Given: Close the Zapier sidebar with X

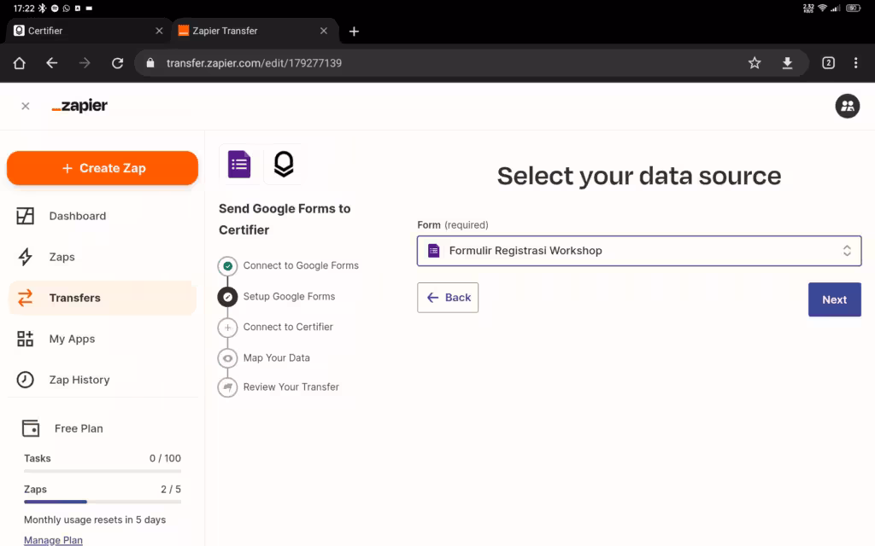Looking at the screenshot, I should [25, 106].
